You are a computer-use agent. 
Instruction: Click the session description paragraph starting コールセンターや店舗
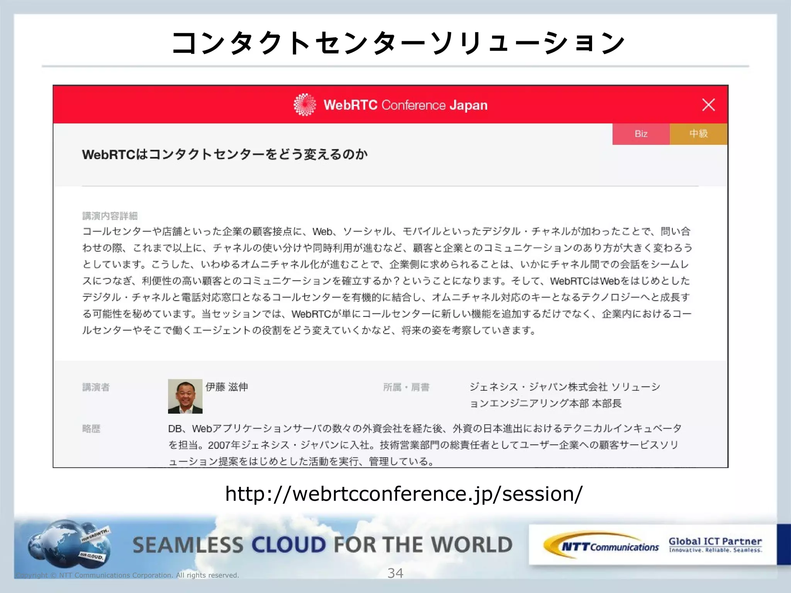coord(387,281)
